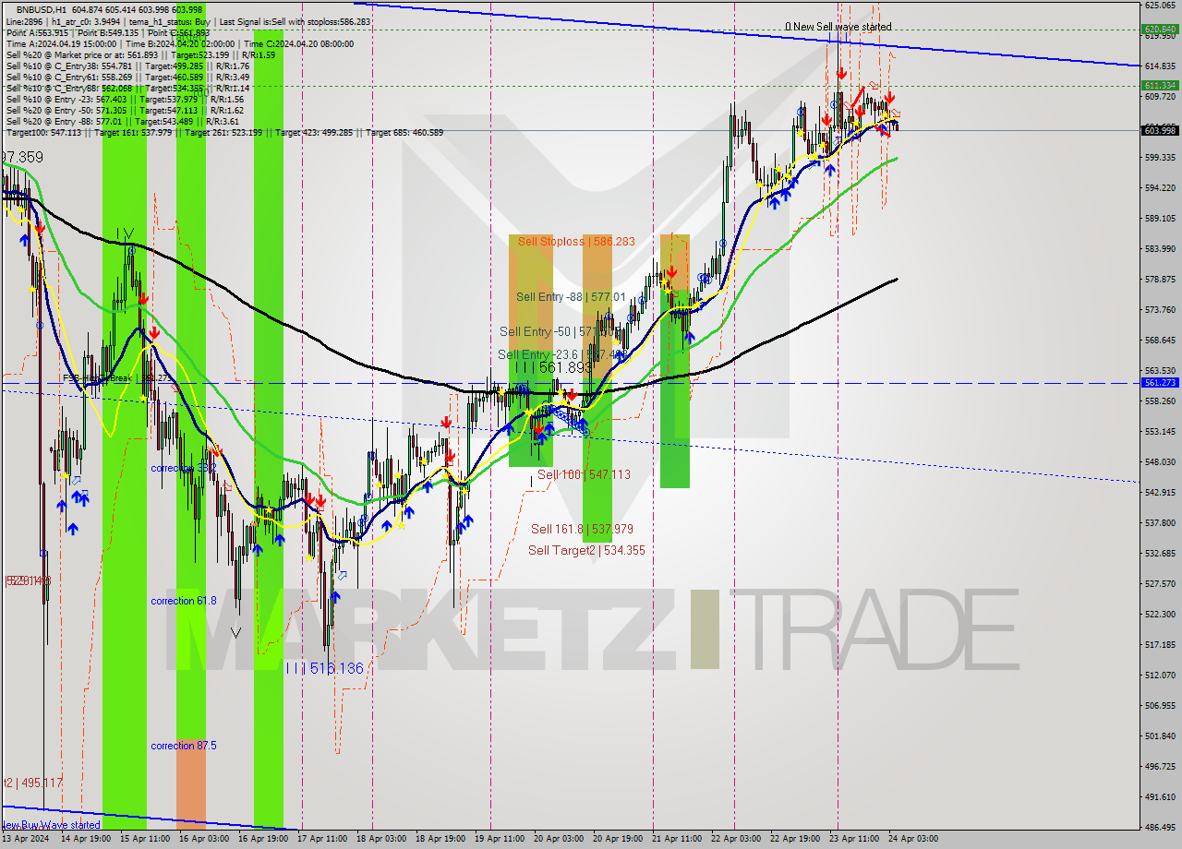1182x849 pixels.
Task: Click the 'Sell 161.8 | 537.979' chart label
Action: click(582, 529)
